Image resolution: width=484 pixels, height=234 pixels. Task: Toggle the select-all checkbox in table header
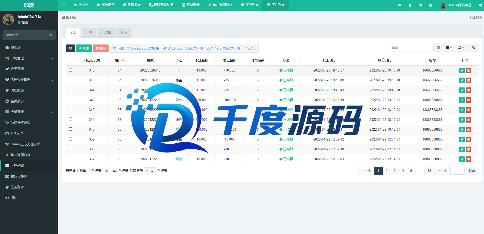tap(70, 60)
